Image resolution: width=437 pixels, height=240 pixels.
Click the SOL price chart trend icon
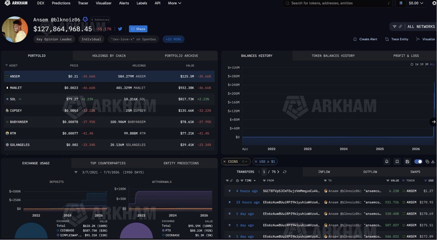pos(20,99)
